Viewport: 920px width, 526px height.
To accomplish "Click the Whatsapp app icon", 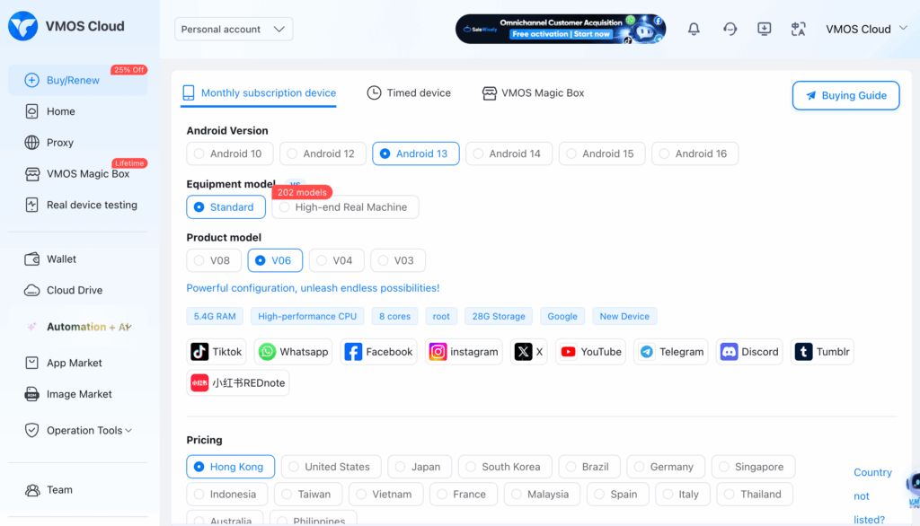I will coord(267,352).
